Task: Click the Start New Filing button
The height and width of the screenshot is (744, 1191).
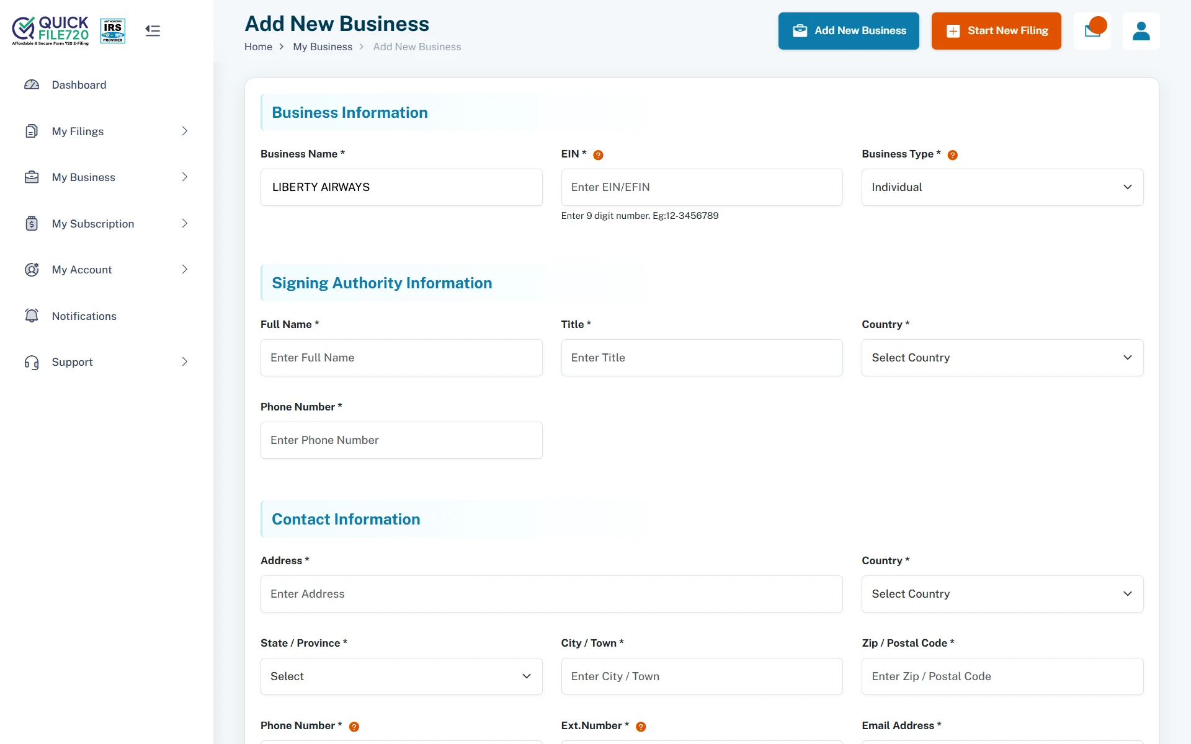Action: (x=996, y=30)
